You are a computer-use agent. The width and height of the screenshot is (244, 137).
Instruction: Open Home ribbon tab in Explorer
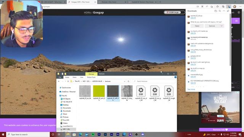[67, 77]
